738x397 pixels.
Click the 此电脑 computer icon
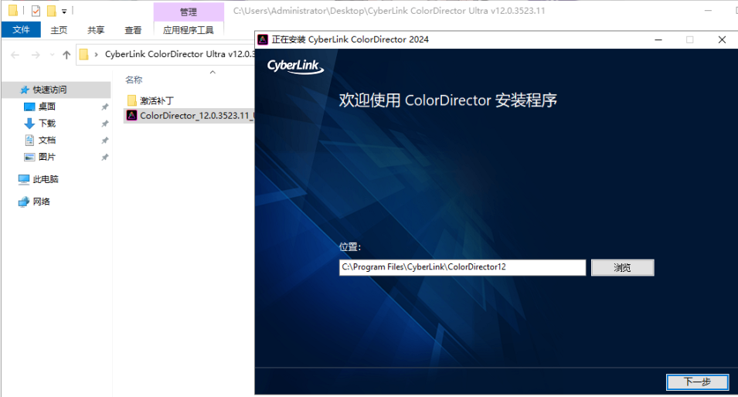23,179
